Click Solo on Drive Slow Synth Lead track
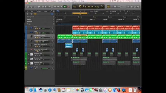 (x=37, y=51)
